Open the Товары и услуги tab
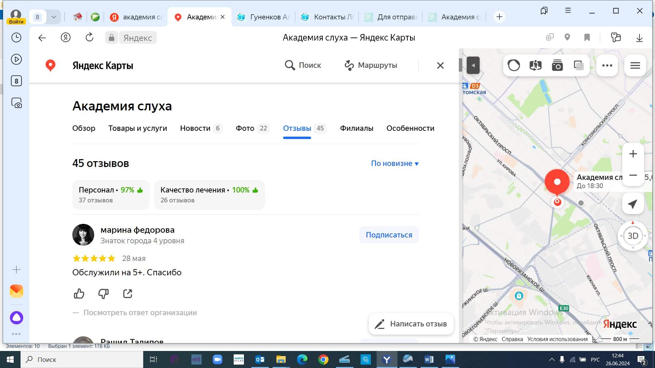The width and height of the screenshot is (655, 368). [137, 128]
